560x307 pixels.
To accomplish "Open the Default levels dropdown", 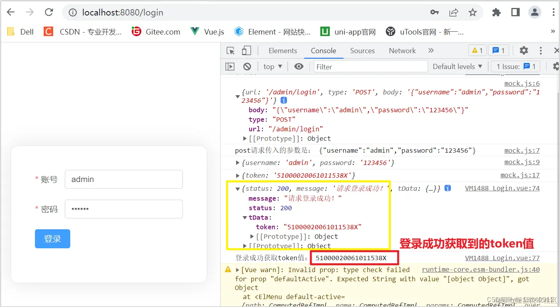I will coord(458,67).
